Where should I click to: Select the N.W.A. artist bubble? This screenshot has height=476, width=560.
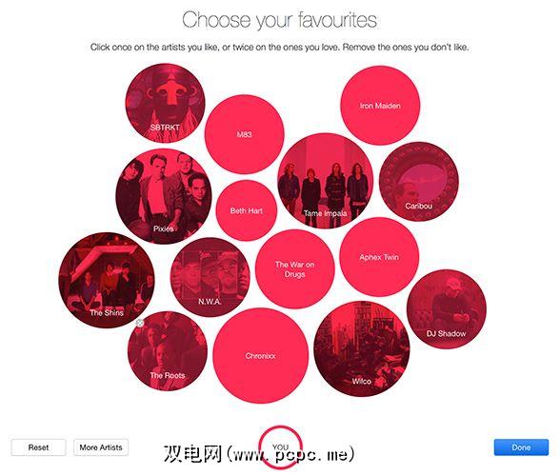[x=210, y=277]
